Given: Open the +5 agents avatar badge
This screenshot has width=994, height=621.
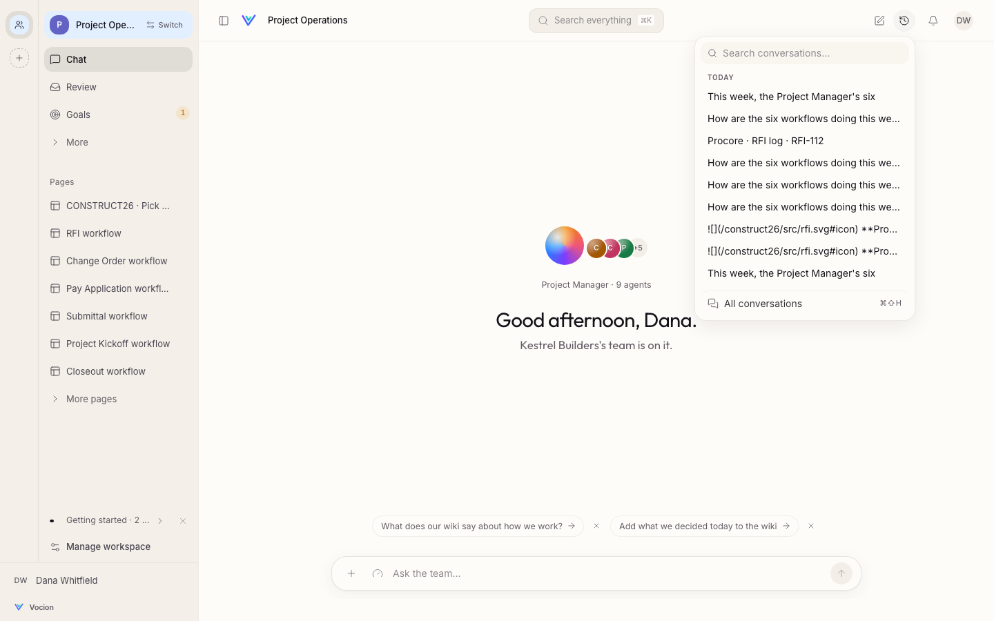Looking at the screenshot, I should point(639,248).
